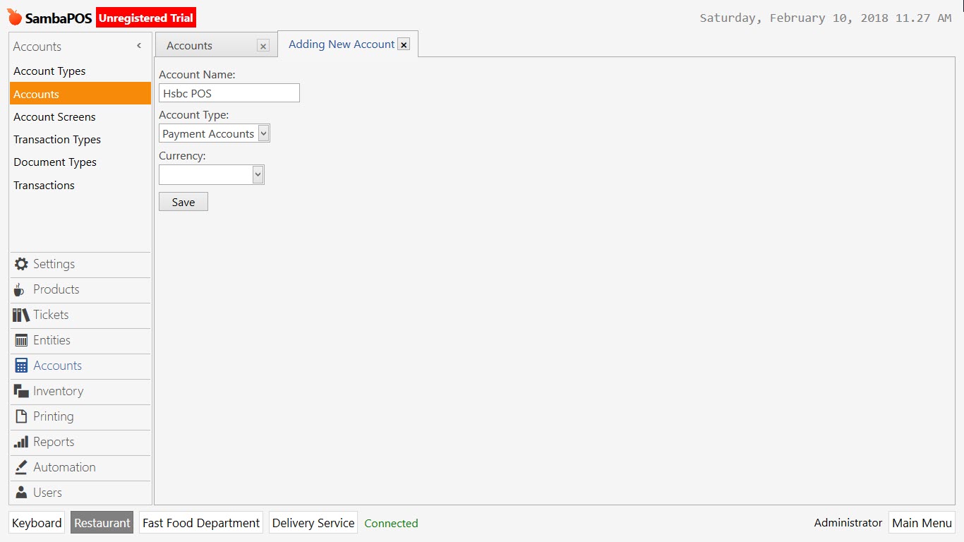The height and width of the screenshot is (542, 964).
Task: Select Accounts in the sidebar list
Action: click(80, 94)
